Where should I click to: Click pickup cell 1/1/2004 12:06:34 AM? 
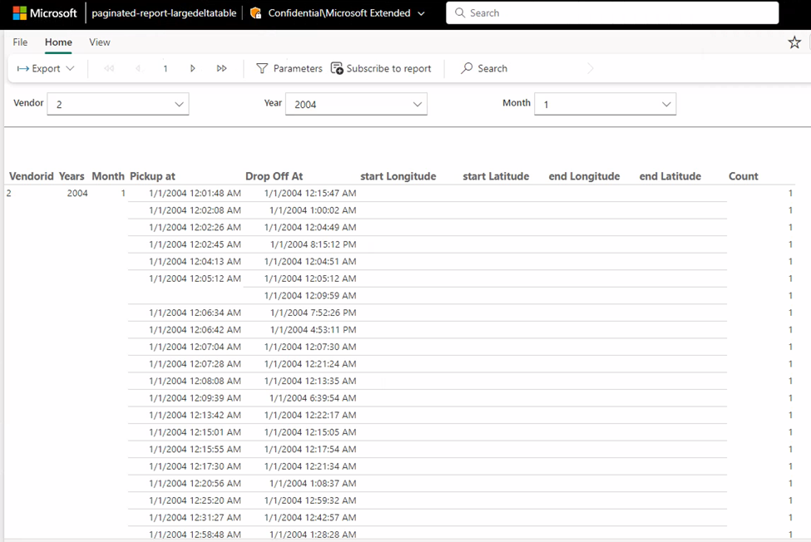(195, 313)
